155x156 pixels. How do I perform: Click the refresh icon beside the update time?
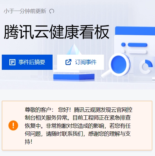52,11
